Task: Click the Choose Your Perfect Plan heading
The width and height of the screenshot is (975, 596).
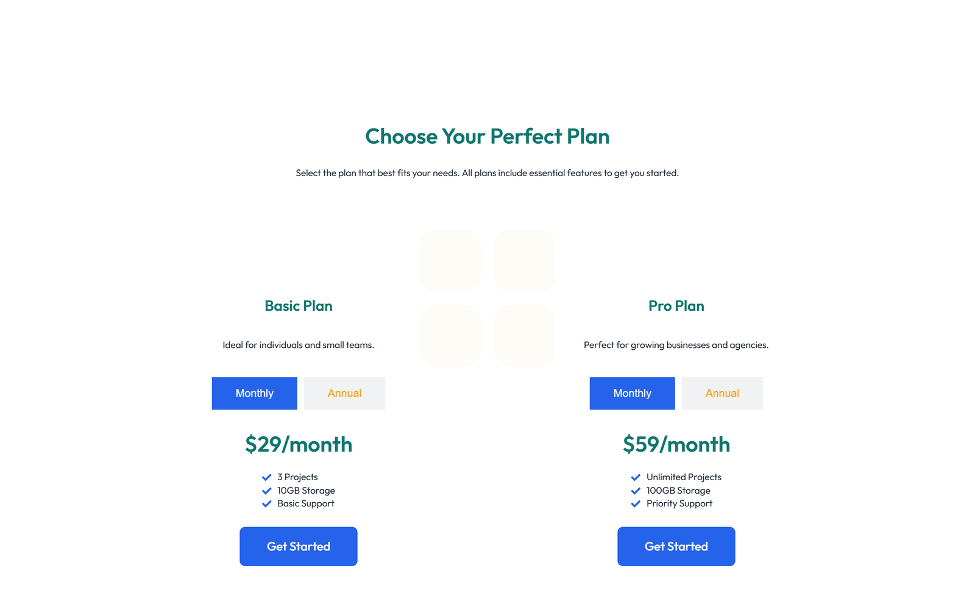Action: pyautogui.click(x=487, y=137)
